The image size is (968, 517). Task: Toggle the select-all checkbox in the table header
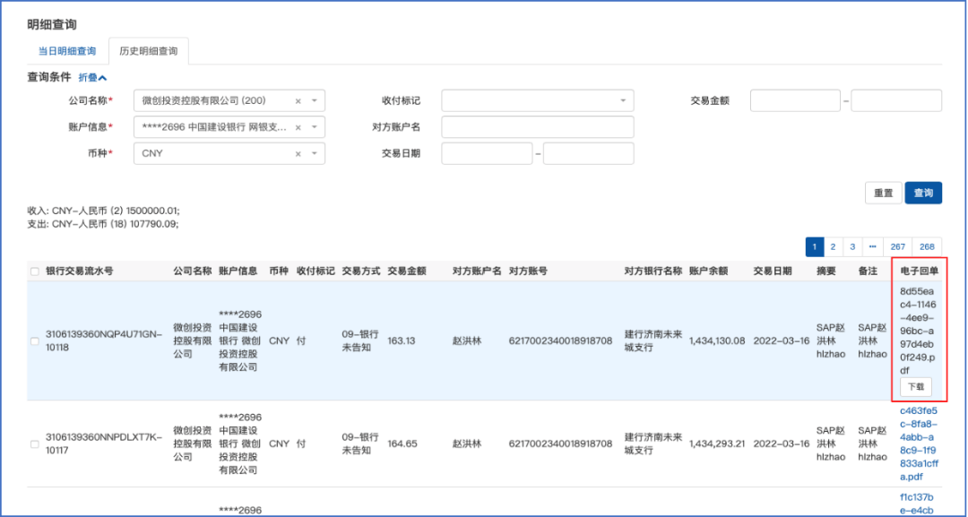click(x=35, y=271)
